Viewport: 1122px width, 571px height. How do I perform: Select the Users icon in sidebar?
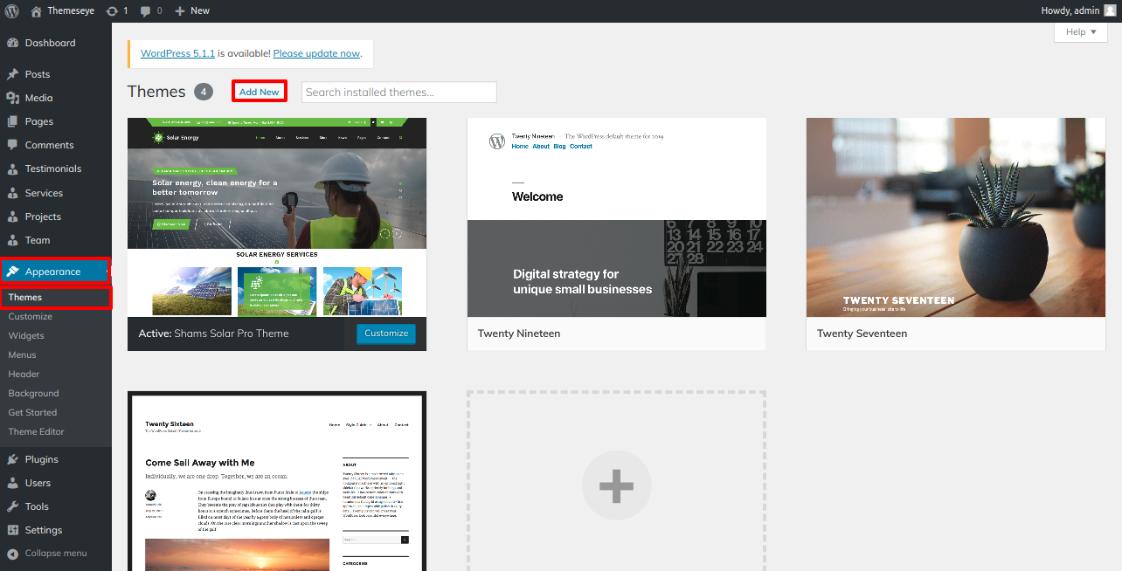13,482
